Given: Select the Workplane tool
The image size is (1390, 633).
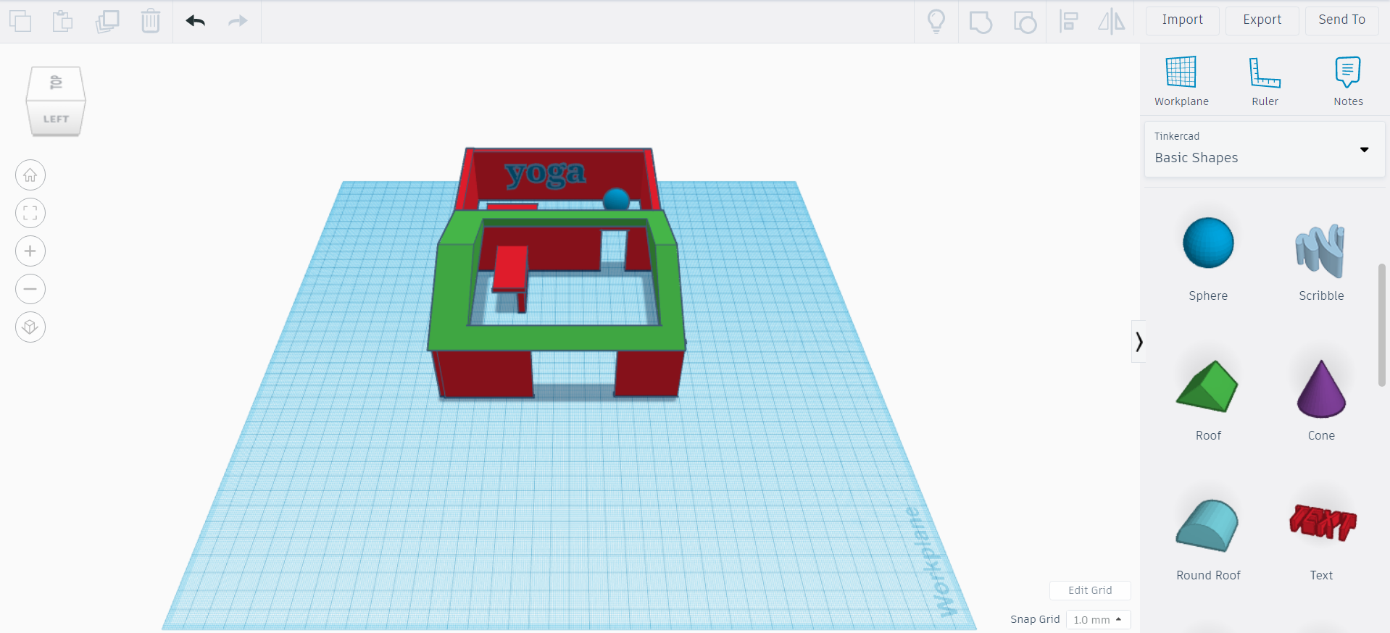Looking at the screenshot, I should coord(1181,81).
